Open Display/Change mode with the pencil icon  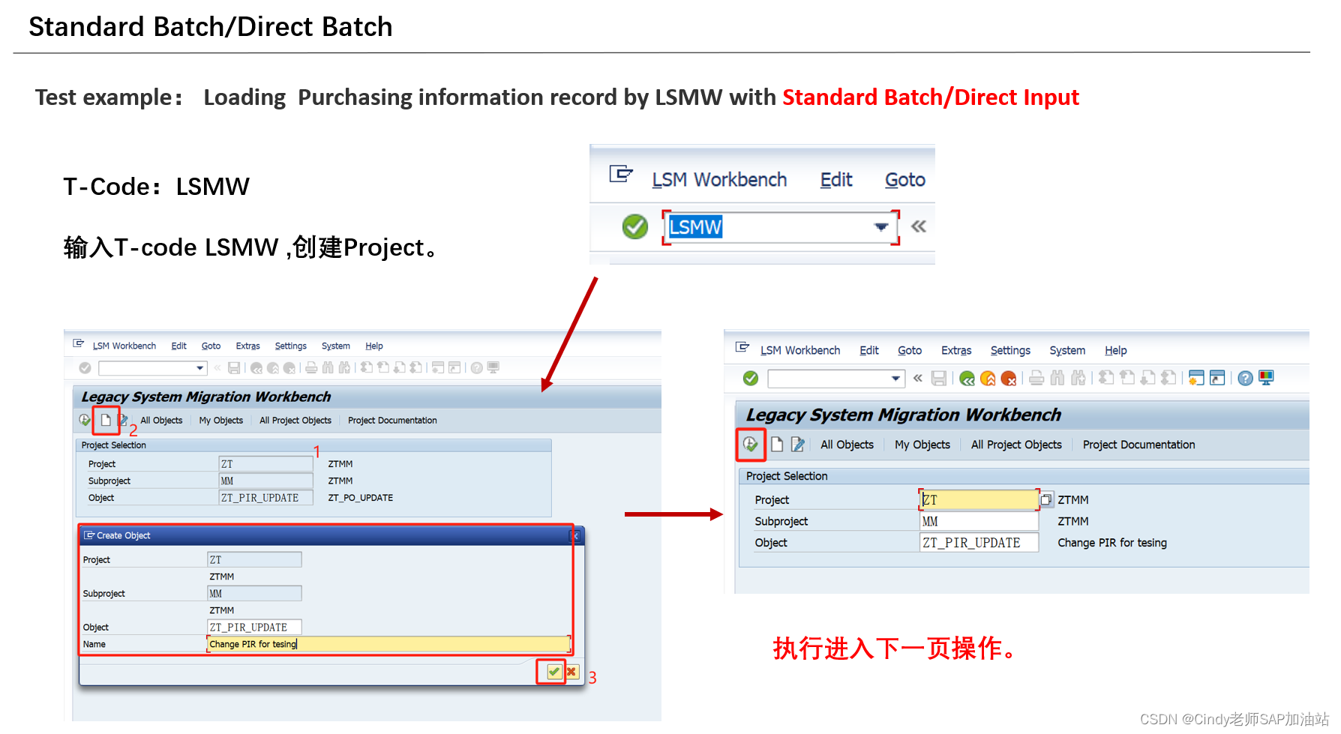[x=797, y=445]
